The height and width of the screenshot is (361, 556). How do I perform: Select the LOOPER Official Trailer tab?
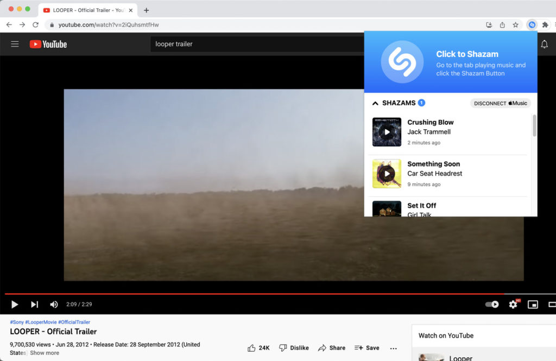[87, 10]
